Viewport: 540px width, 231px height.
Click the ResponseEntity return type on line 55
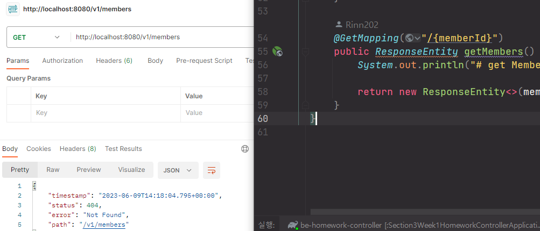tap(416, 52)
